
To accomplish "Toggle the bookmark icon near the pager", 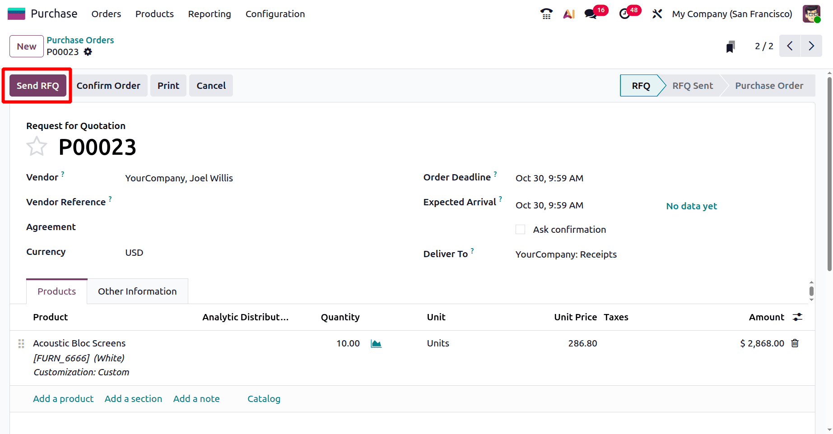I will [731, 46].
